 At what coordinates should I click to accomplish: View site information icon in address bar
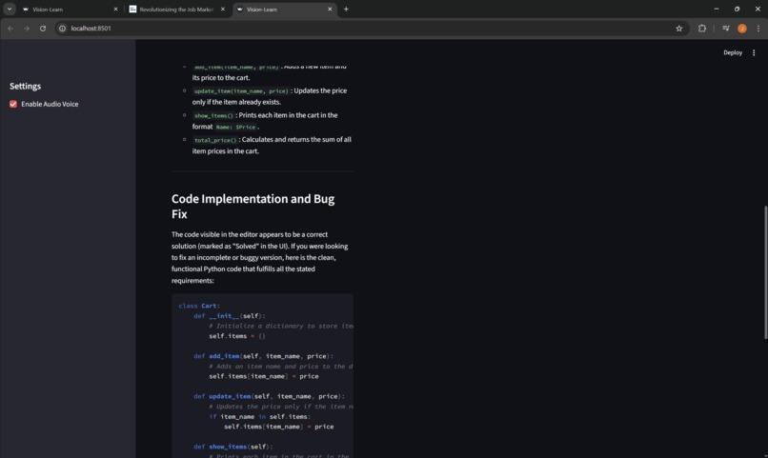pos(62,29)
